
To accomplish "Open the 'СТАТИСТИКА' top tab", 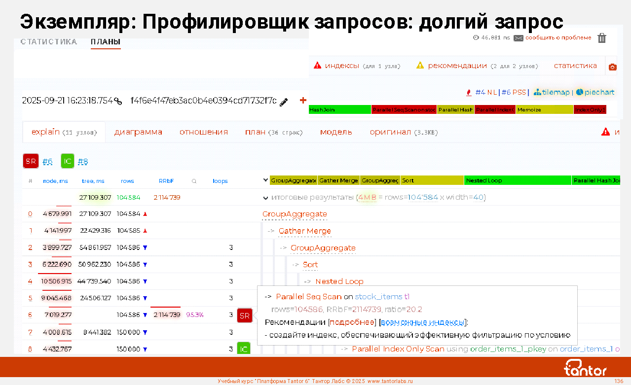I will click(49, 42).
